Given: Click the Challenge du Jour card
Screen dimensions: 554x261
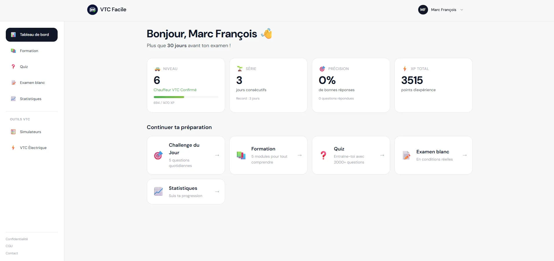Looking at the screenshot, I should tap(186, 155).
